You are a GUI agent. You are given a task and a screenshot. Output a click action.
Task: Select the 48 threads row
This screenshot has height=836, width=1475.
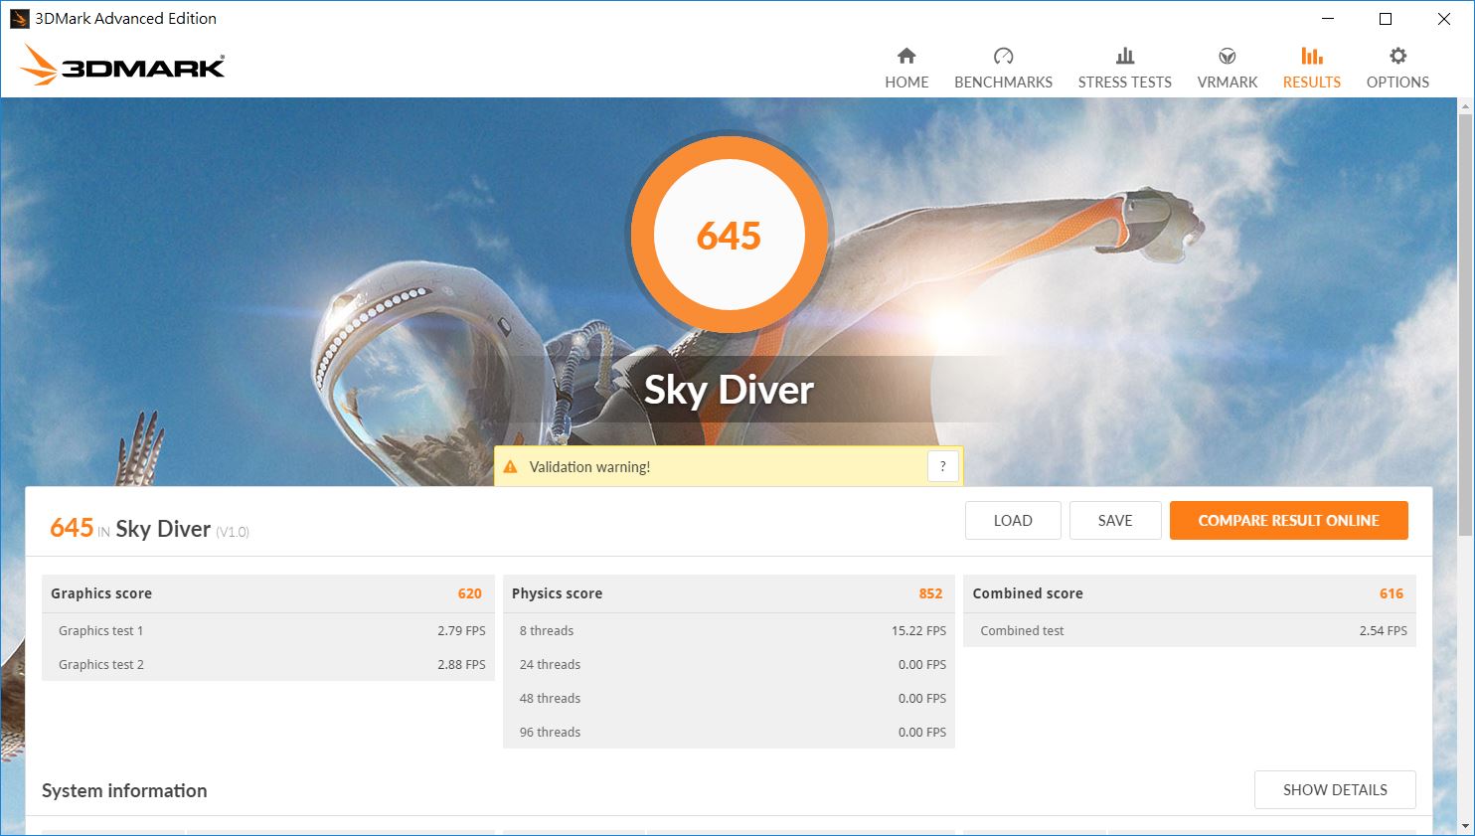pos(729,698)
